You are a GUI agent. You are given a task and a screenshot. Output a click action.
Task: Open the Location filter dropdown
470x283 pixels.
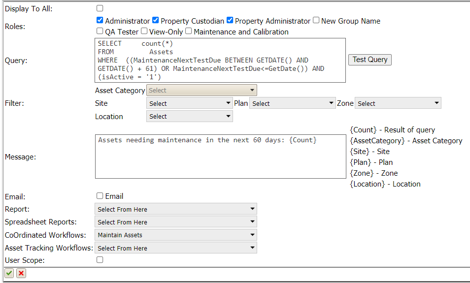click(x=190, y=116)
